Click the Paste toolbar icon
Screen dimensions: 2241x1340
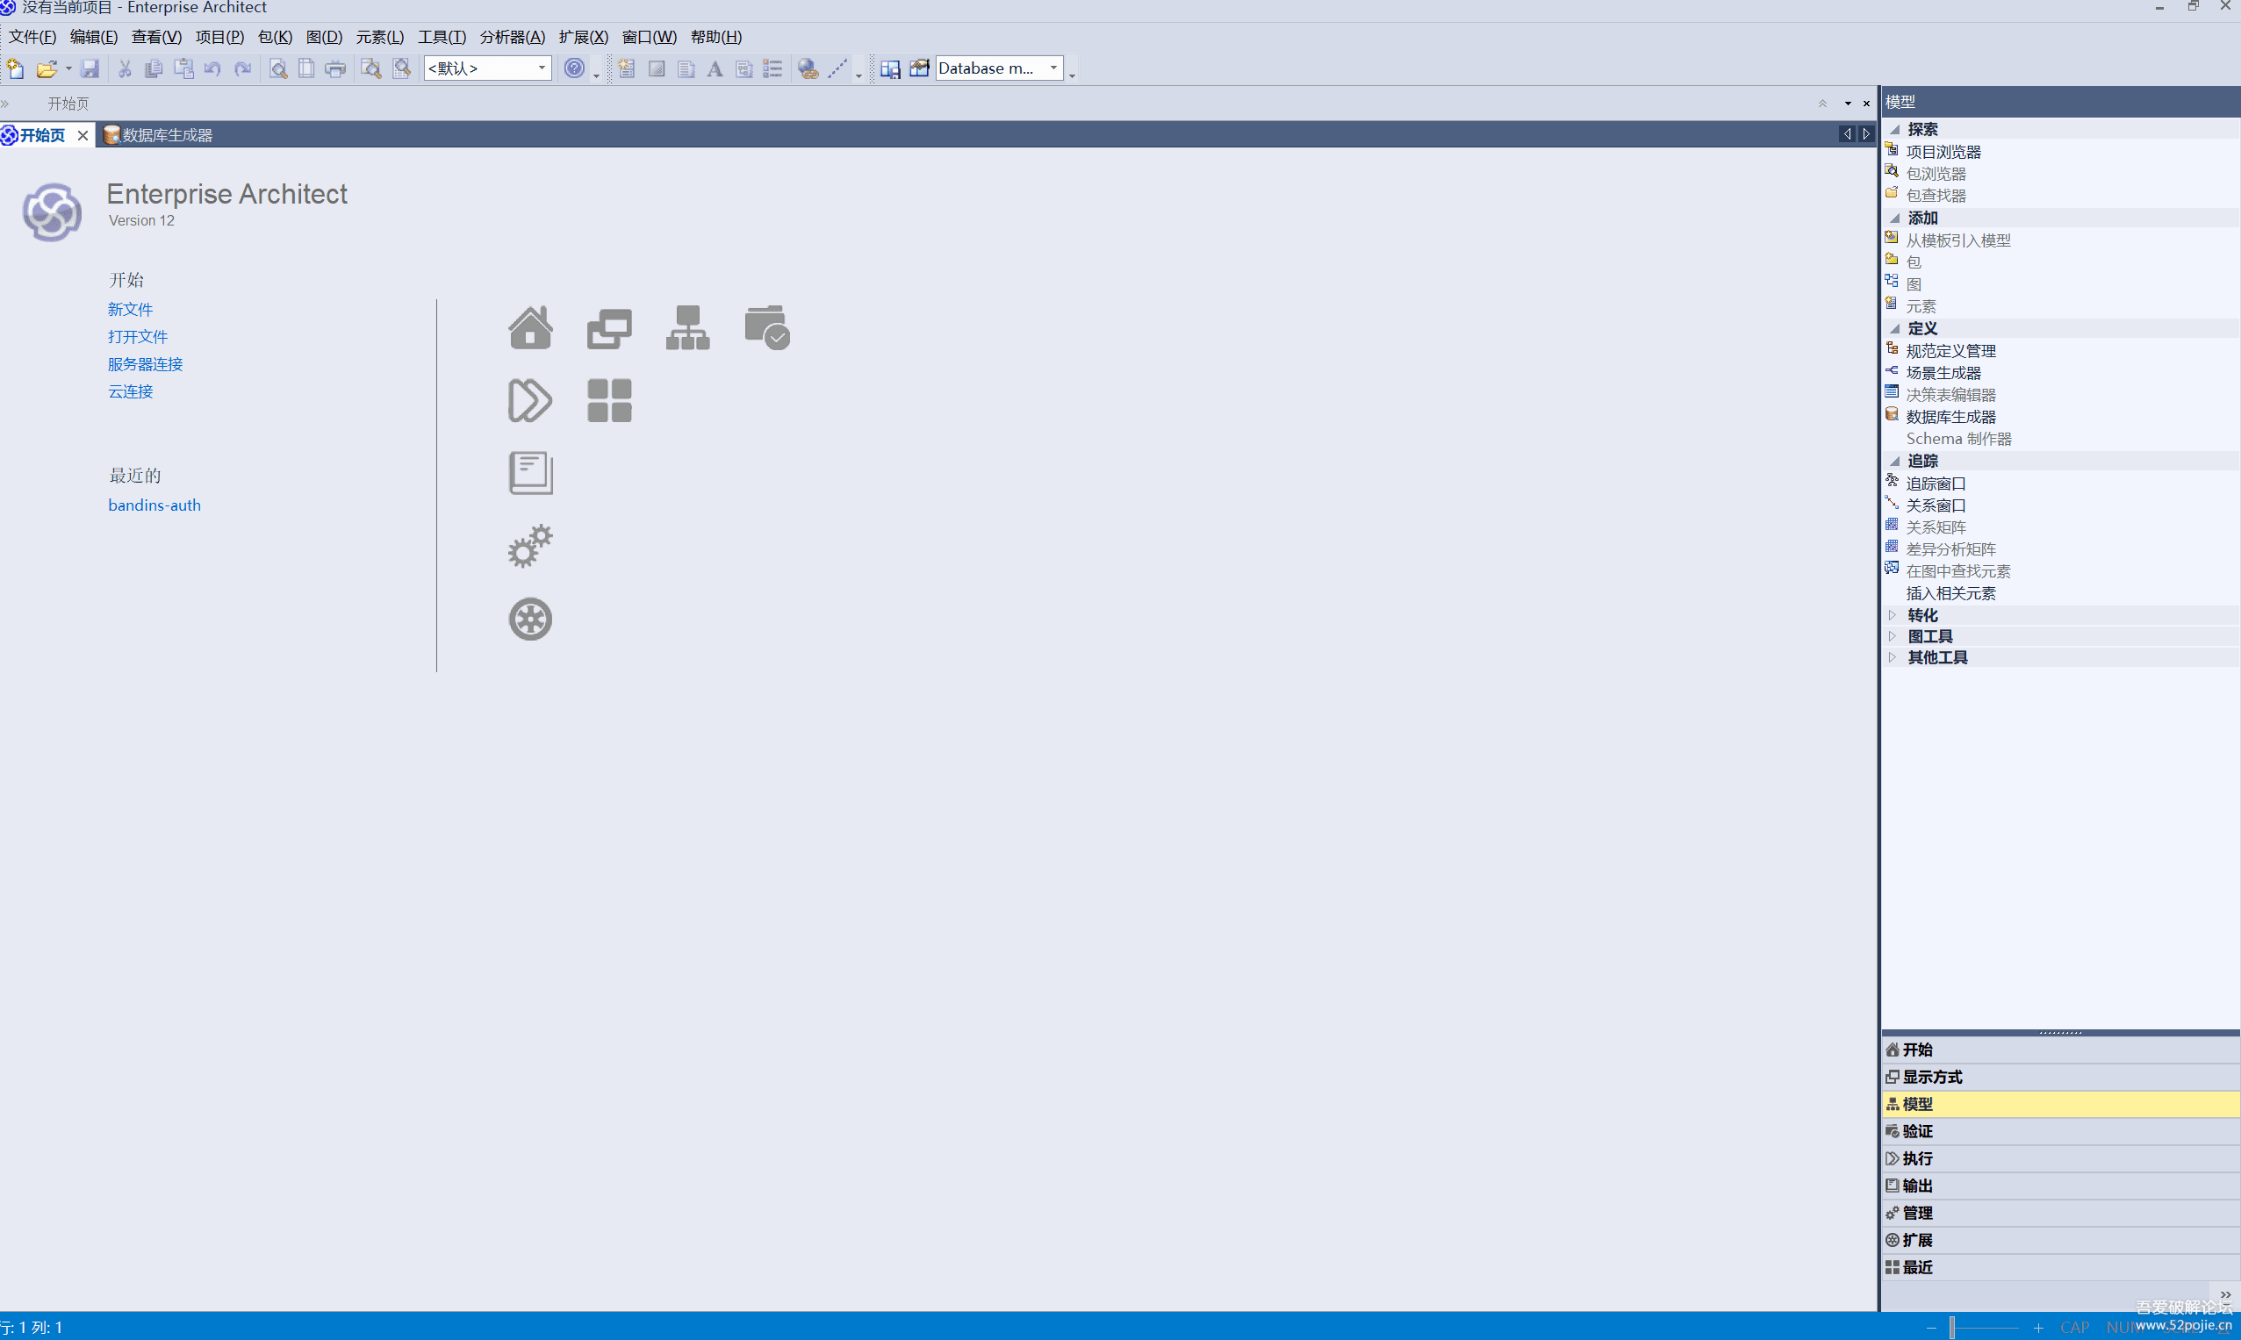tap(183, 68)
